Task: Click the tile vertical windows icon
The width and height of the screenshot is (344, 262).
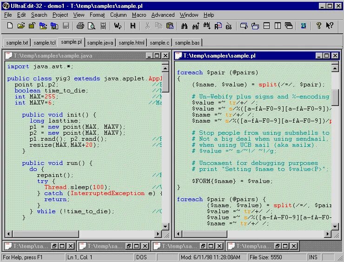Action: pyautogui.click(x=278, y=26)
